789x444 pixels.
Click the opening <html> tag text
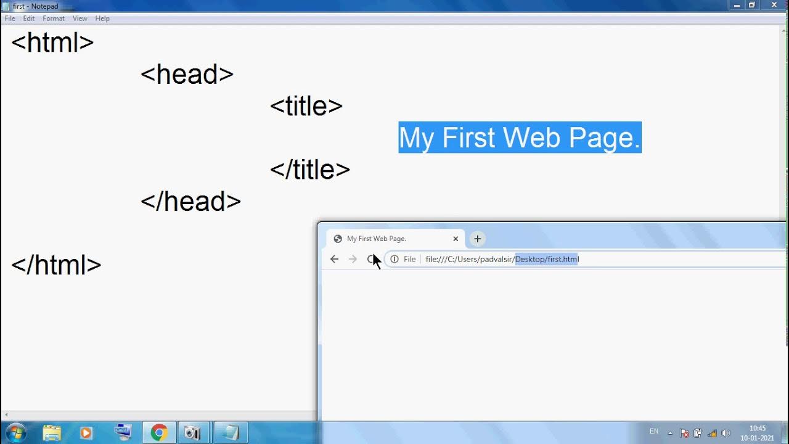(x=52, y=43)
